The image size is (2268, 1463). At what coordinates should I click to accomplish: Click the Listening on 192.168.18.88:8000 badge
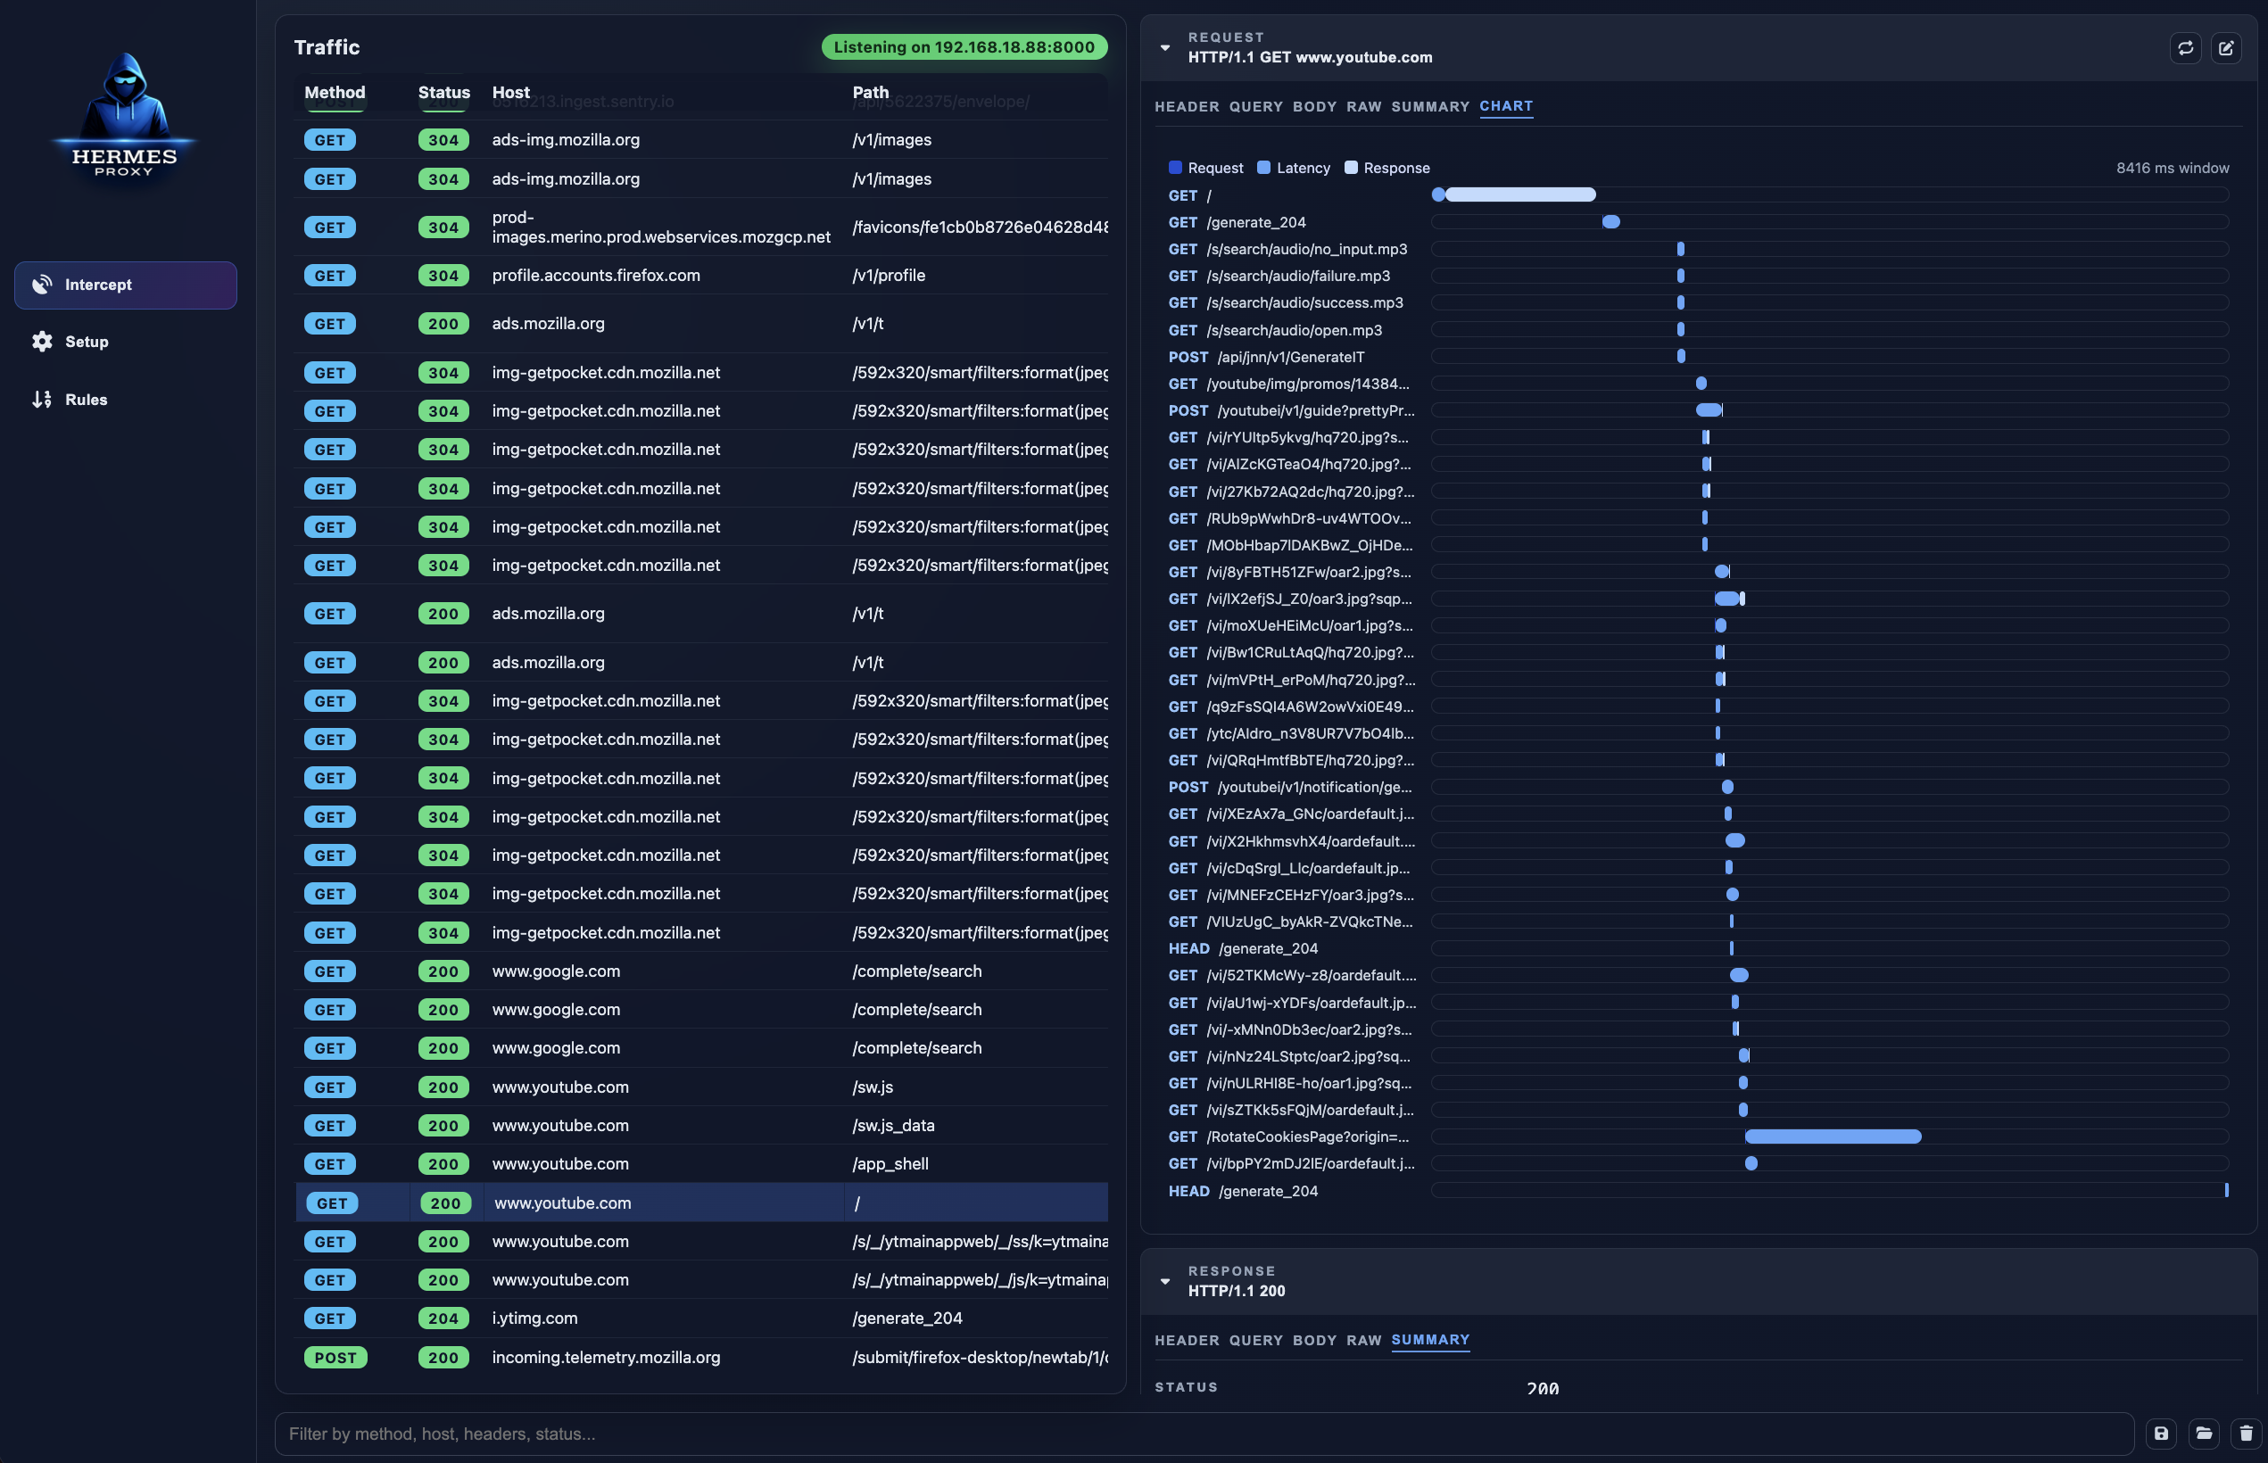(x=964, y=46)
